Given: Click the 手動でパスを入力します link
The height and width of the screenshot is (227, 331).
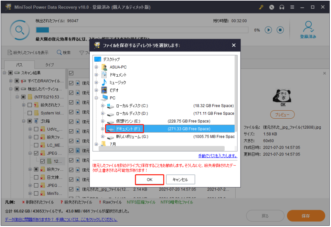Looking at the screenshot, I should pyautogui.click(x=218, y=156).
